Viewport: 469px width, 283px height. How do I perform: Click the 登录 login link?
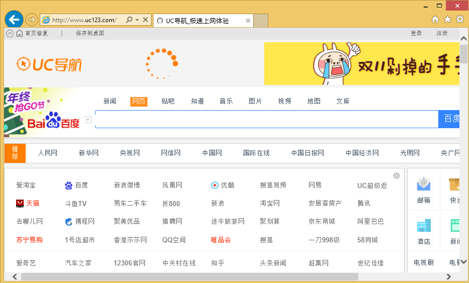[x=416, y=33]
